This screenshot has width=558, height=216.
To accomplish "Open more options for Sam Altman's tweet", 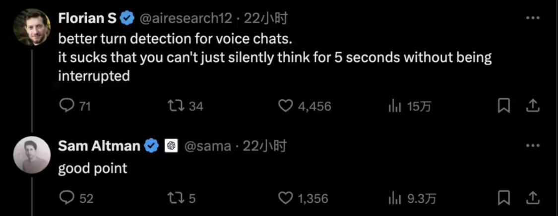I will [x=532, y=146].
